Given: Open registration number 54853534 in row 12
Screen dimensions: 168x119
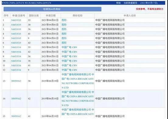Looking at the screenshot, I should (x=16, y=70).
